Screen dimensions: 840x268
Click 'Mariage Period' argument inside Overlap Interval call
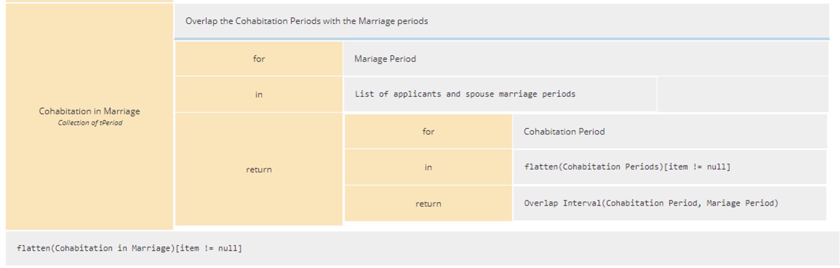pos(740,203)
